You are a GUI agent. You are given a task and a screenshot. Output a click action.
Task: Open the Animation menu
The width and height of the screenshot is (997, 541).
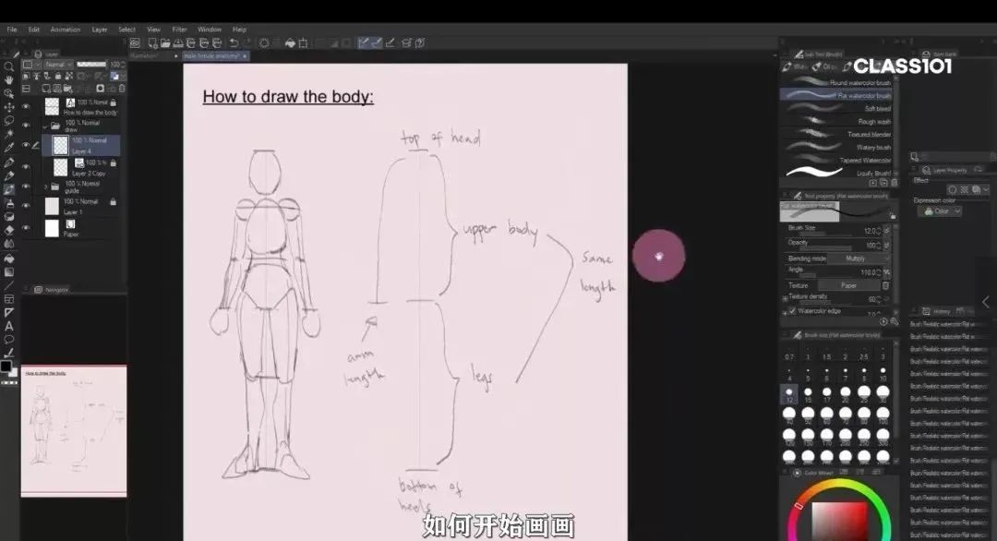pyautogui.click(x=65, y=30)
